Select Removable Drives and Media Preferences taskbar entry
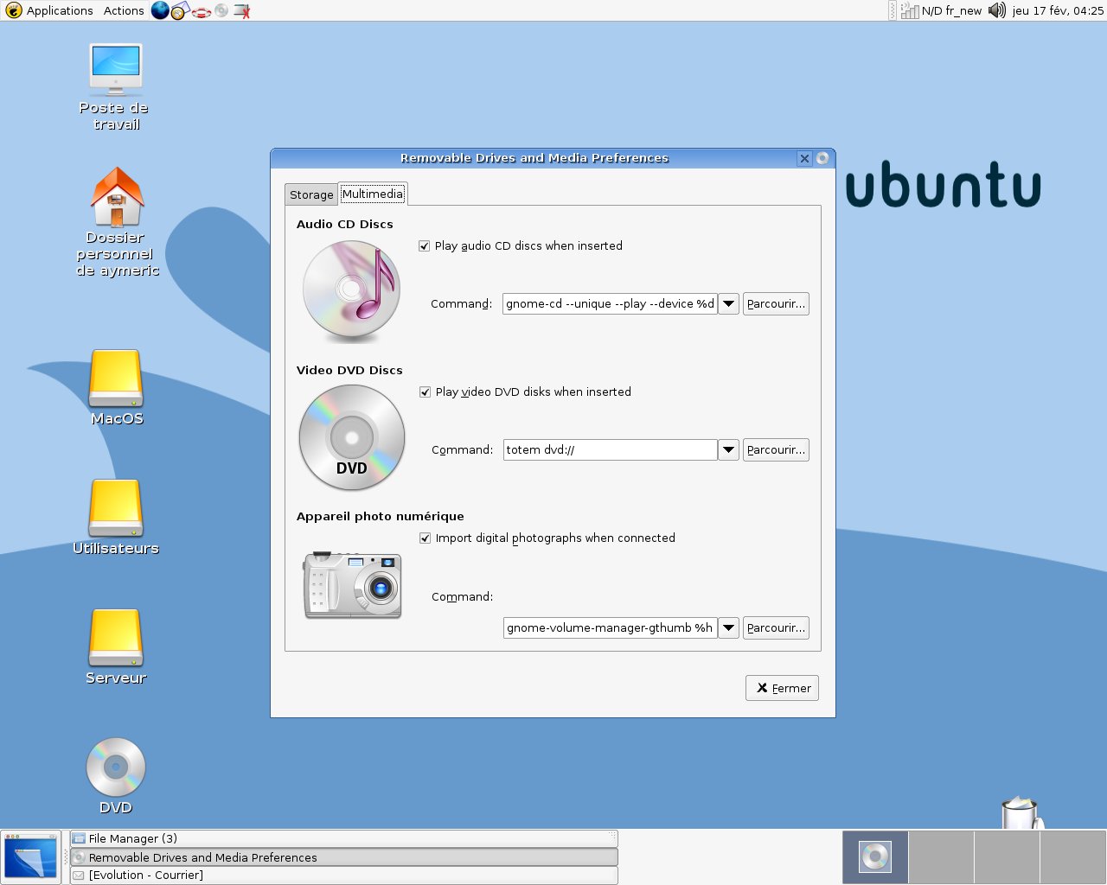The height and width of the screenshot is (885, 1107). click(344, 857)
